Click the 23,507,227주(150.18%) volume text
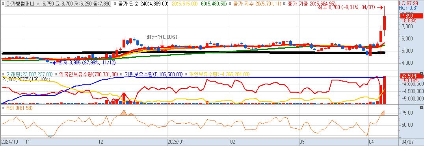 (26, 79)
